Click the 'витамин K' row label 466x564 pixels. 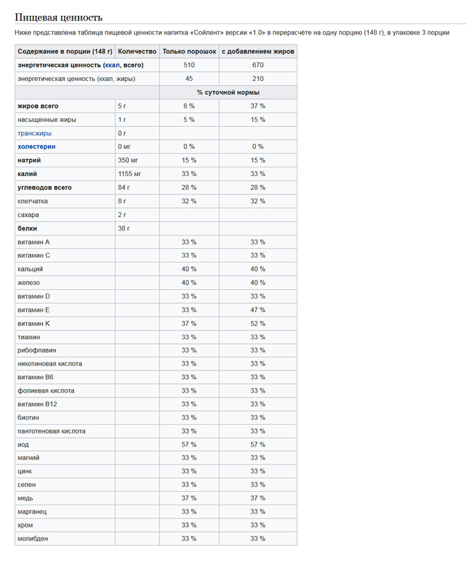33,323
